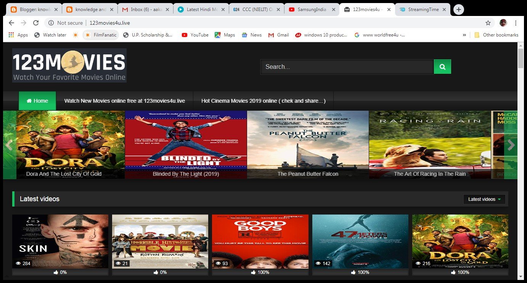527x283 pixels.
Task: Open the Apps bookmark shortcut
Action: [18, 35]
